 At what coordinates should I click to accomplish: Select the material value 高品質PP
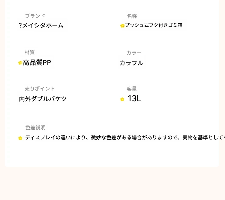tap(37, 62)
